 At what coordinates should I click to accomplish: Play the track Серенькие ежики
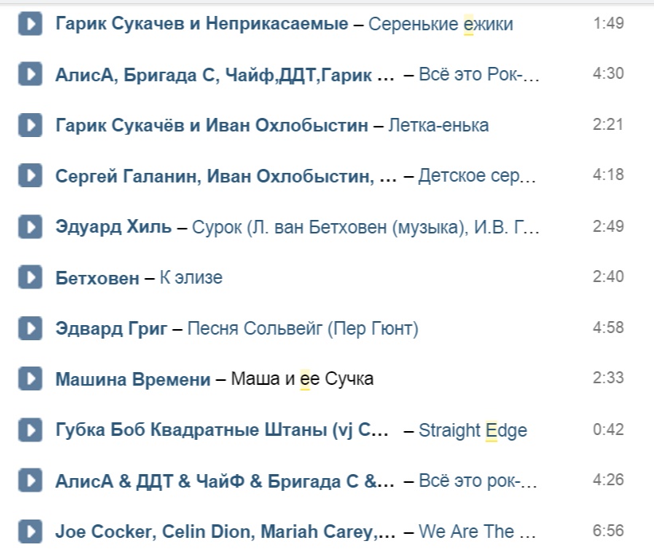(30, 24)
